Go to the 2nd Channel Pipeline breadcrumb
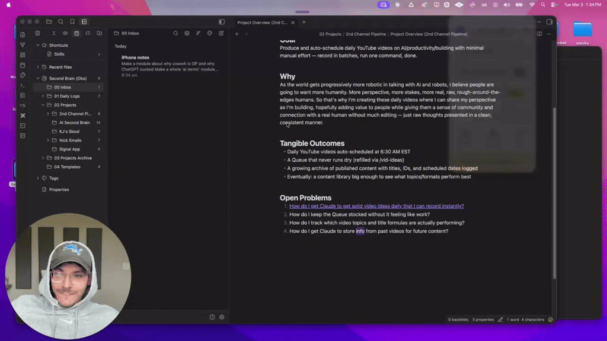Screen dimensions: 607x341 [x=366, y=34]
